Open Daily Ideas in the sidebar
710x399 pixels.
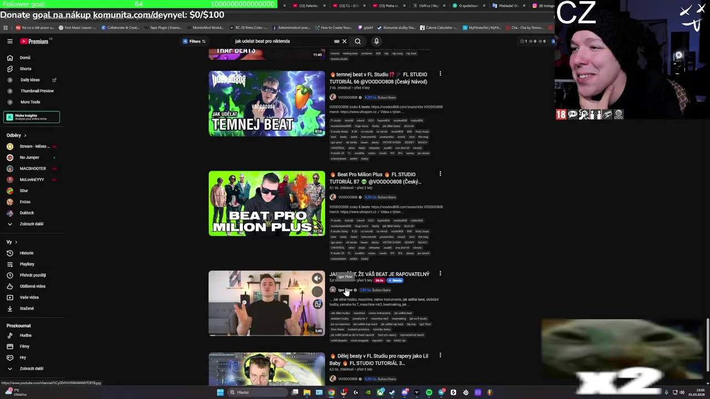(31, 80)
